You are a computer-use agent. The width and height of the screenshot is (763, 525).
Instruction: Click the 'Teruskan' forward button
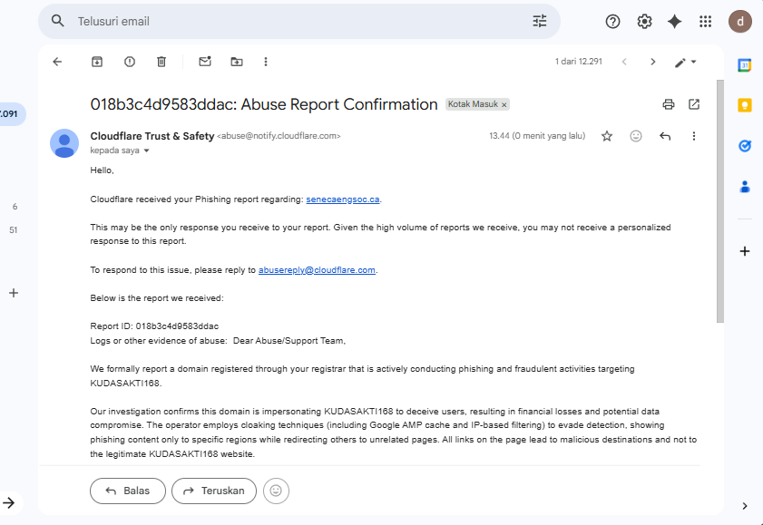[214, 491]
